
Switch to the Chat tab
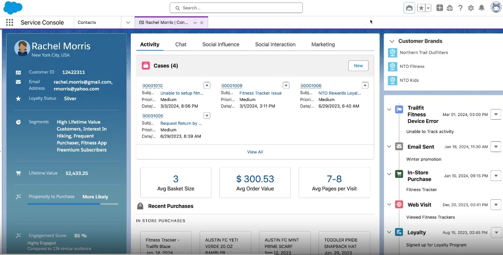(x=180, y=44)
